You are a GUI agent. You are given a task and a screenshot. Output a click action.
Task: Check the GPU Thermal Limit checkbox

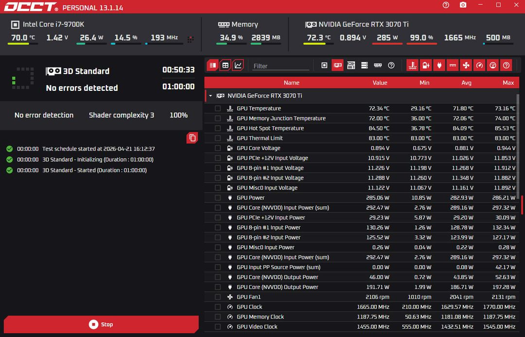(x=218, y=138)
